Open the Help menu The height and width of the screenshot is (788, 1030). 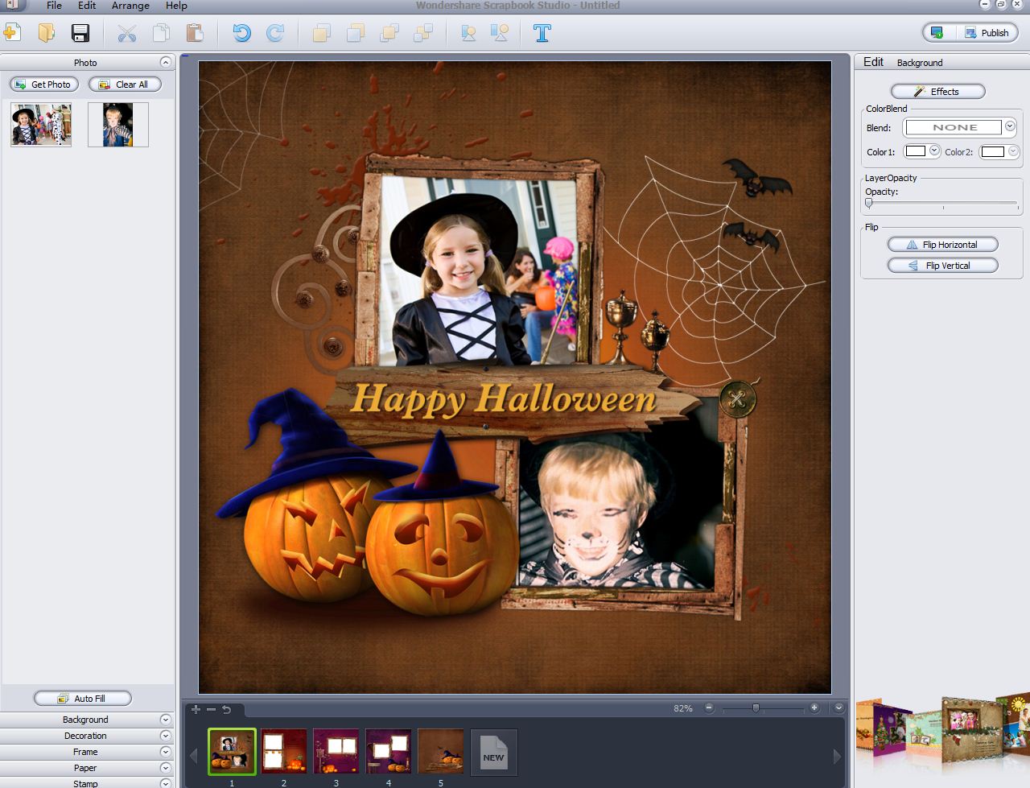tap(176, 6)
